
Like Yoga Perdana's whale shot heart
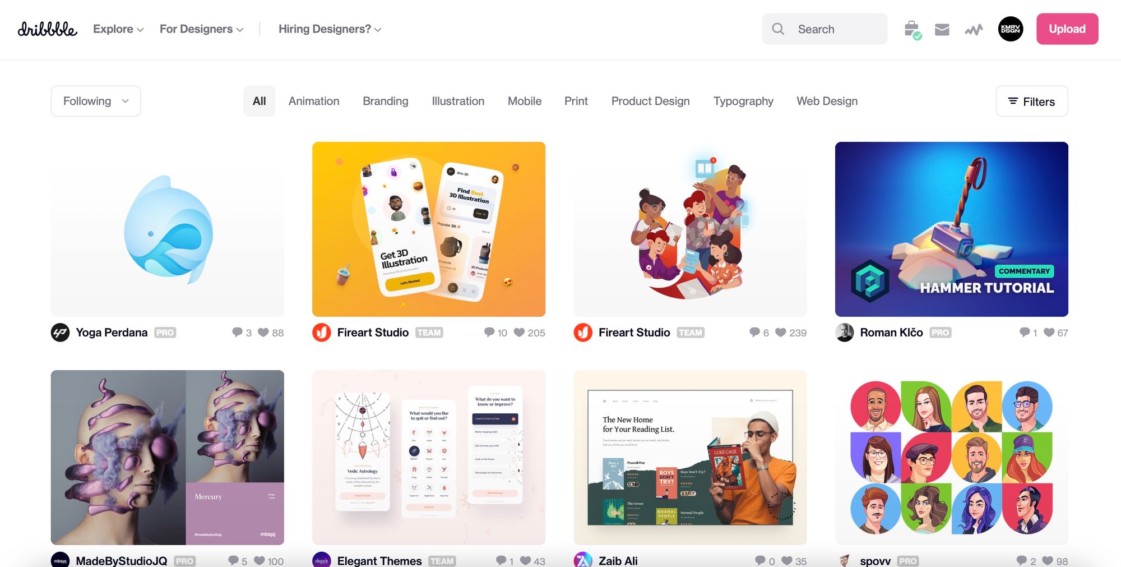[263, 332]
